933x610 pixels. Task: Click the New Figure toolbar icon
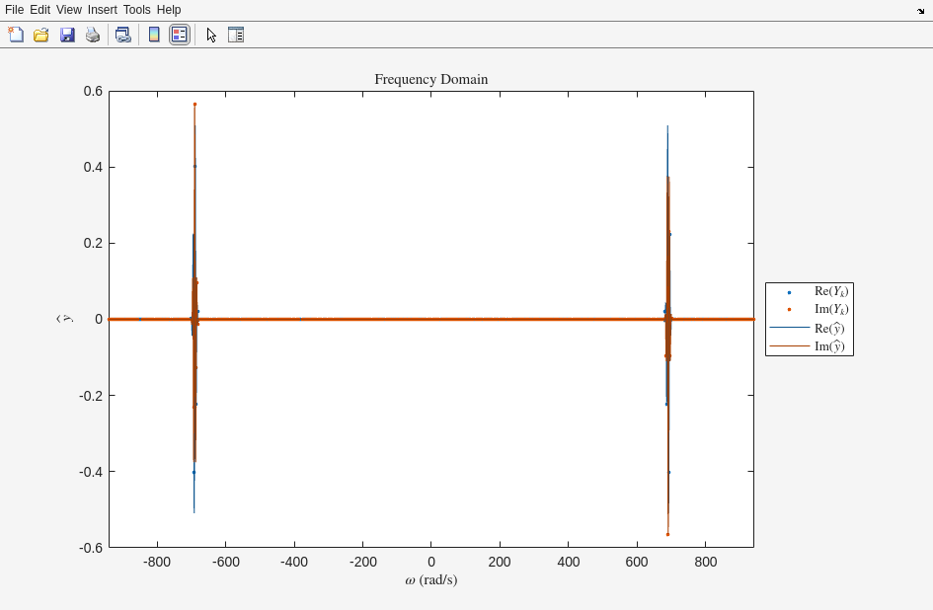click(16, 35)
